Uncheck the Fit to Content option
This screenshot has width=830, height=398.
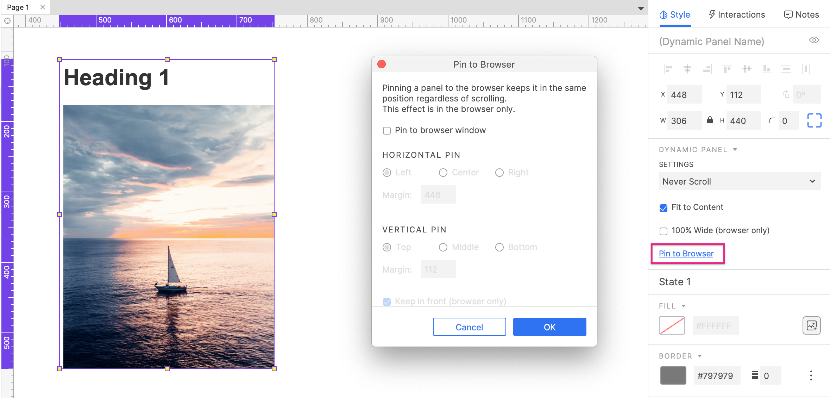tap(664, 208)
